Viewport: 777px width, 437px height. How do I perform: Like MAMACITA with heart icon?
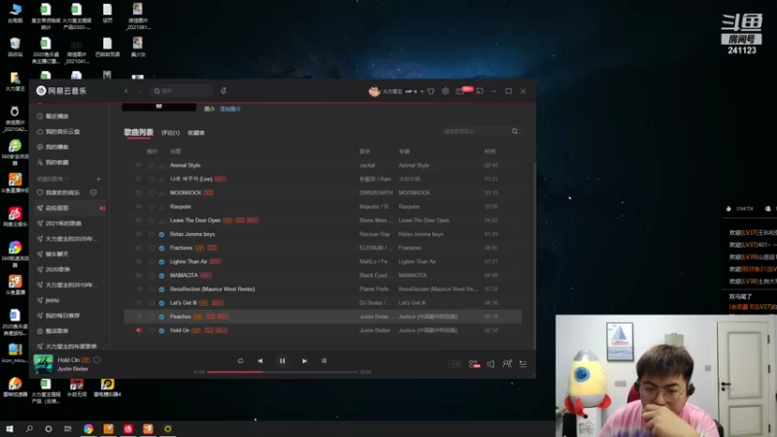coord(152,276)
